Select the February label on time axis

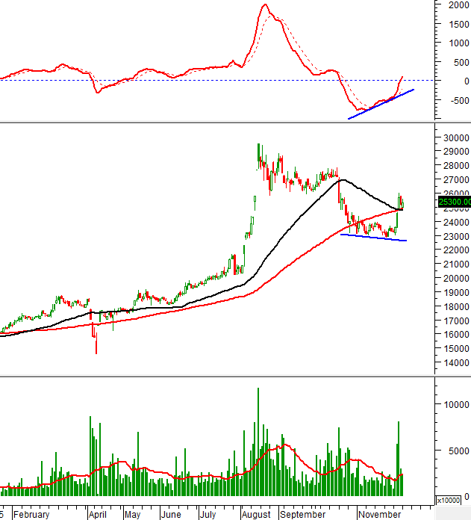click(x=31, y=515)
